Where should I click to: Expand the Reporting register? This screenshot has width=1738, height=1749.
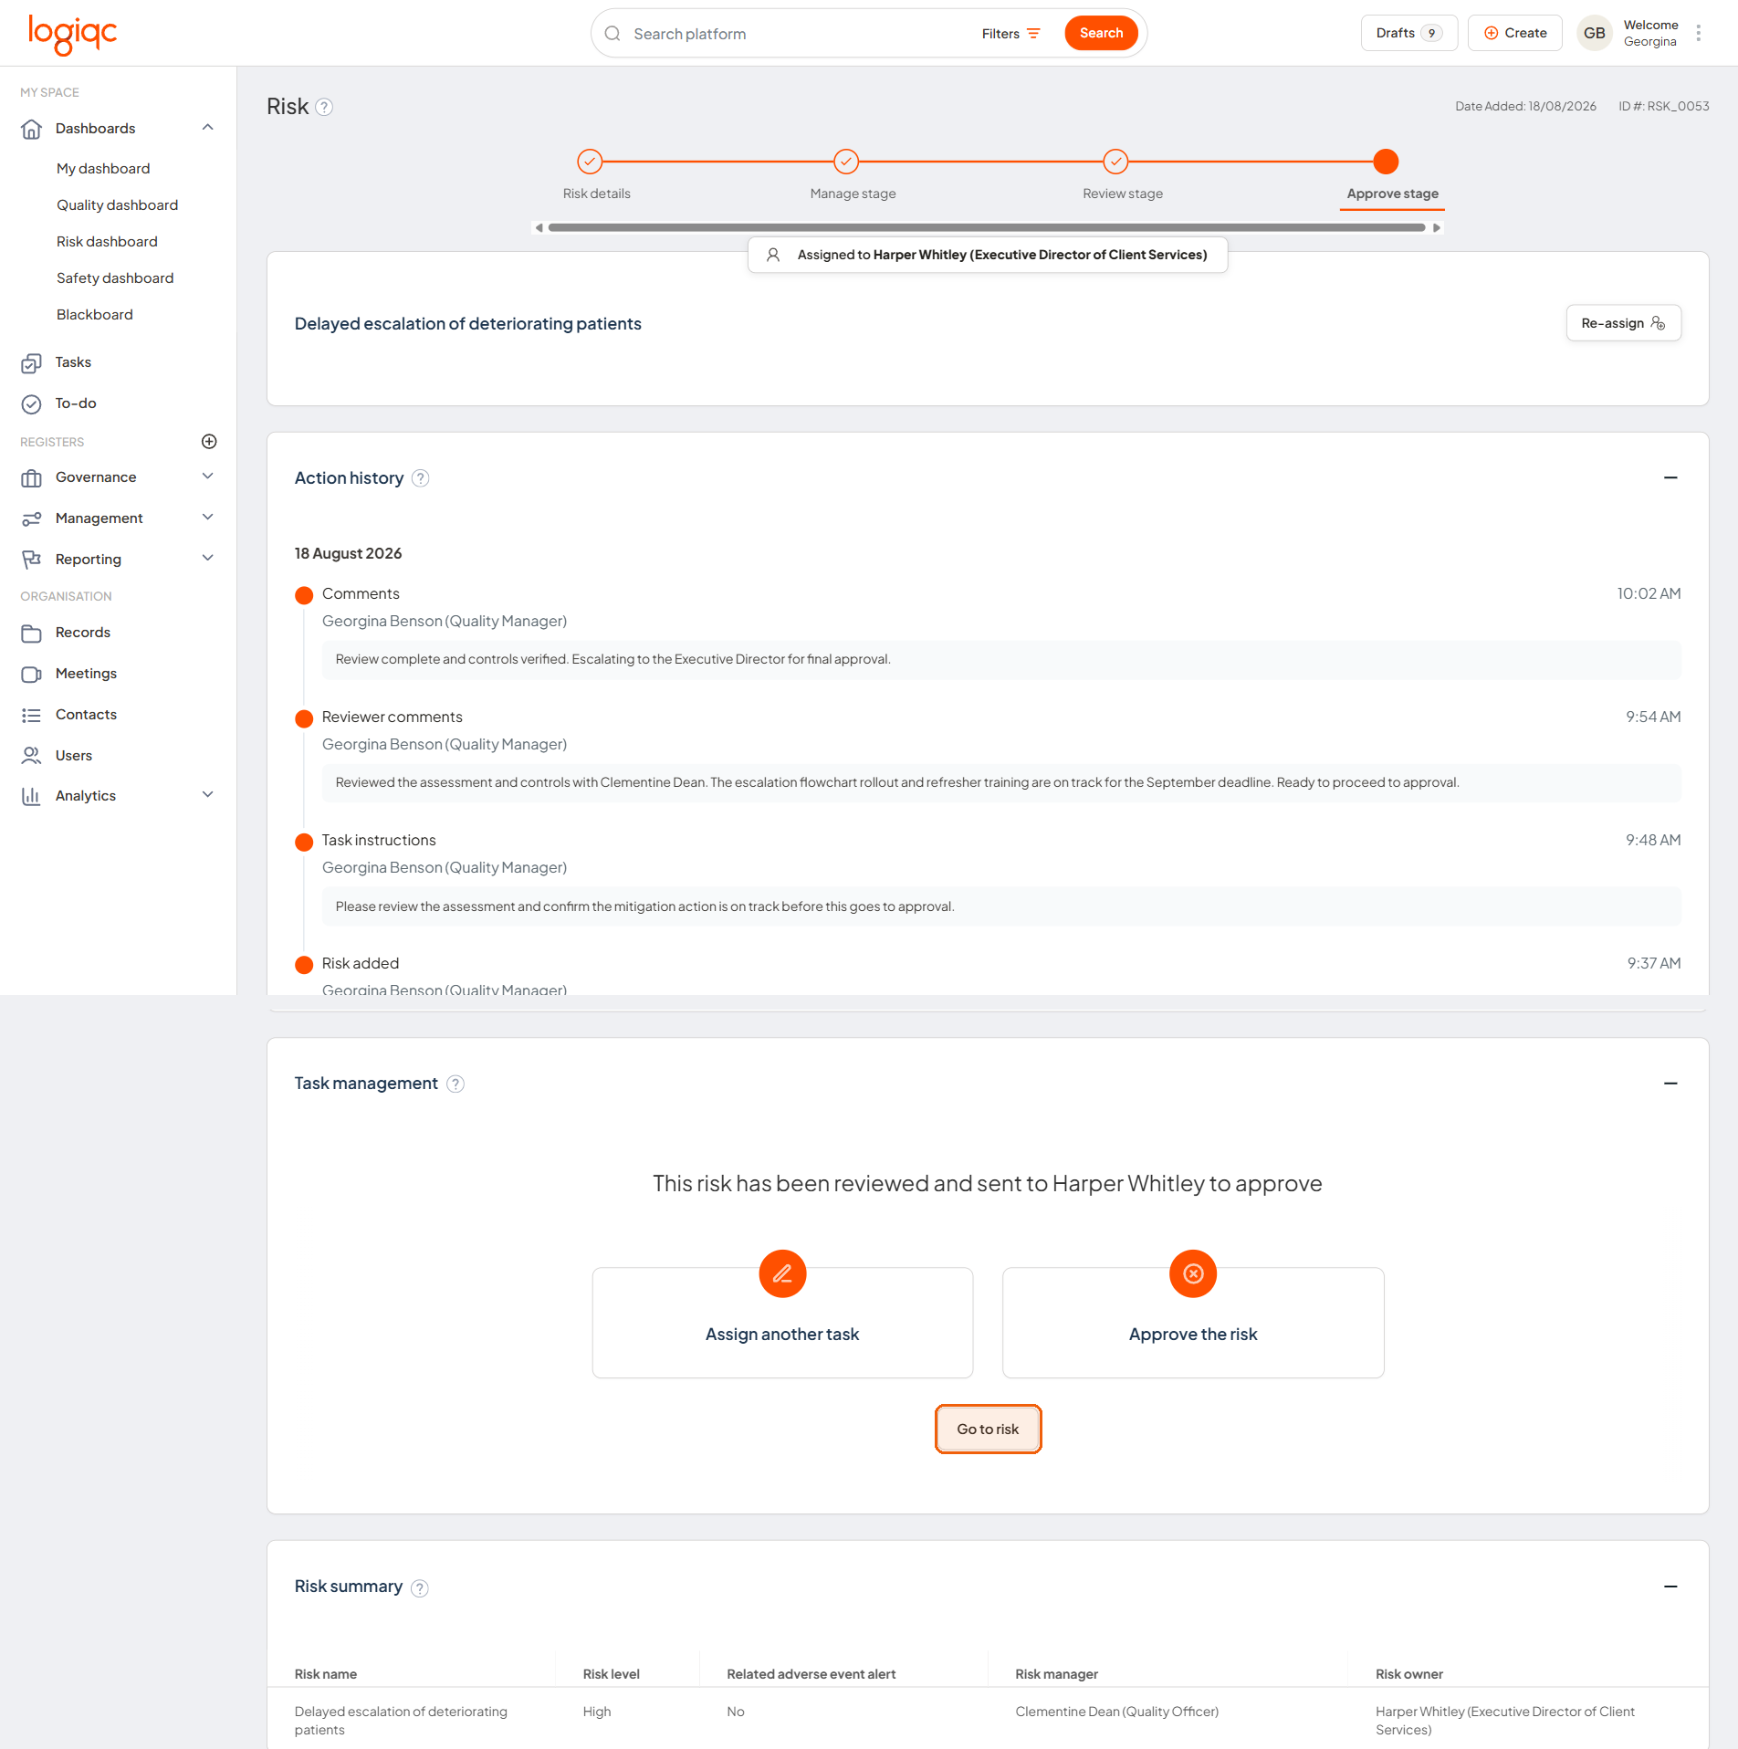[208, 559]
